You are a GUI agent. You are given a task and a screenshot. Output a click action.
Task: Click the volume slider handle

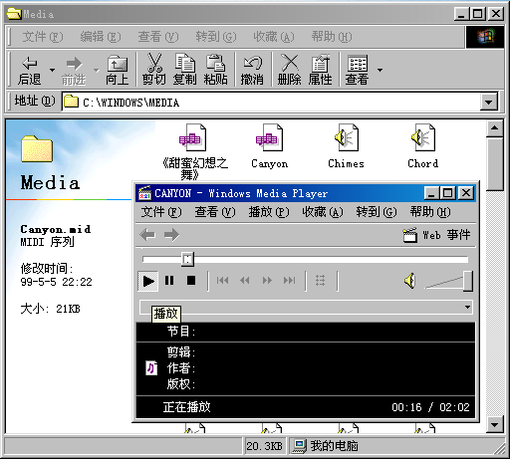(468, 281)
